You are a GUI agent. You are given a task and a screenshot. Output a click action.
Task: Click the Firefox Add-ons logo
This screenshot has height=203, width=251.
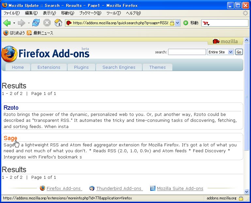(x=45, y=54)
